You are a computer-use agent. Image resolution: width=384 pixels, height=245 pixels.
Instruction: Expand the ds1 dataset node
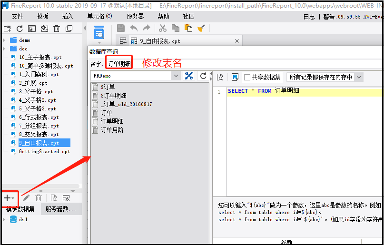[4, 219]
